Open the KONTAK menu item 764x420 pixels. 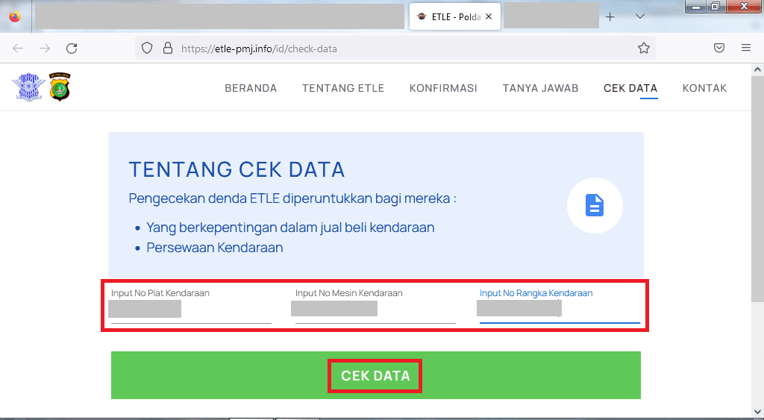coord(704,88)
